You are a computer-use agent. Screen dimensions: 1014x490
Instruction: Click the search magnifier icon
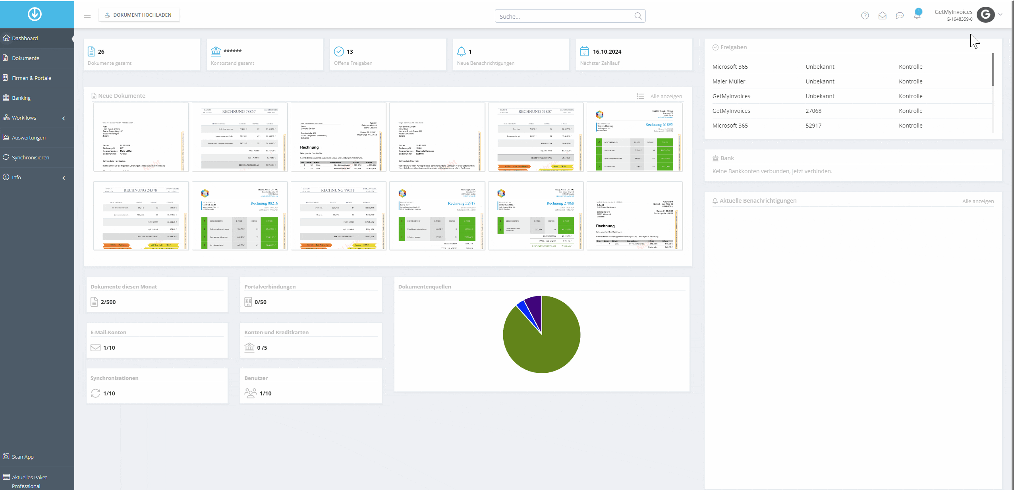click(638, 16)
